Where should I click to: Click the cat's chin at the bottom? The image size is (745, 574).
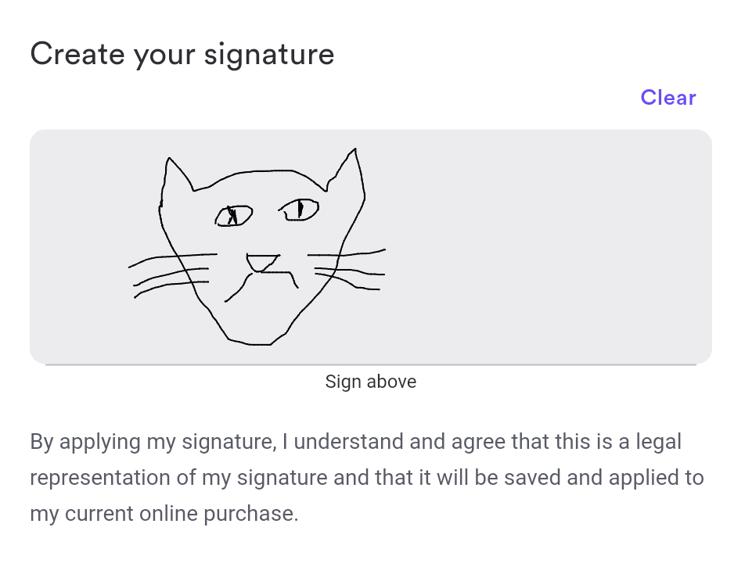coord(250,343)
